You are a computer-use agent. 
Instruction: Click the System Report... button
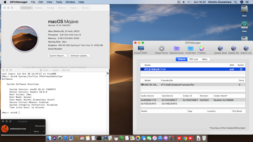(57, 56)
